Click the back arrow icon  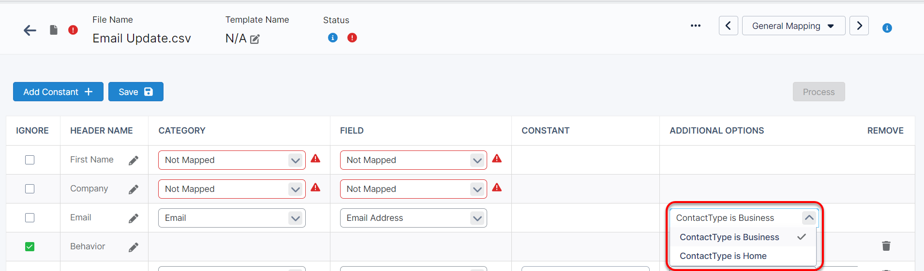tap(30, 30)
